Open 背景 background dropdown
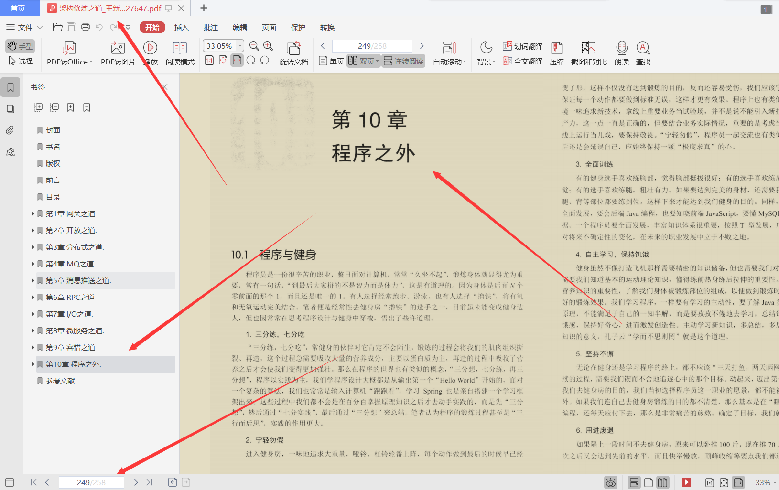The height and width of the screenshot is (490, 779). pyautogui.click(x=486, y=53)
